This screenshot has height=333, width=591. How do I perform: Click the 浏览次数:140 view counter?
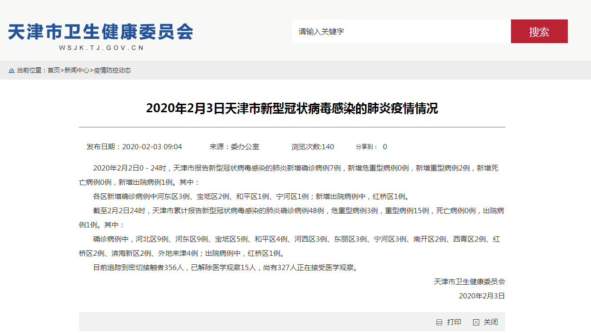pyautogui.click(x=313, y=147)
